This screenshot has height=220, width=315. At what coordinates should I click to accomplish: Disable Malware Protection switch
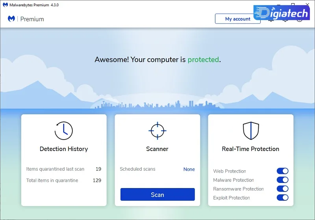click(x=282, y=180)
